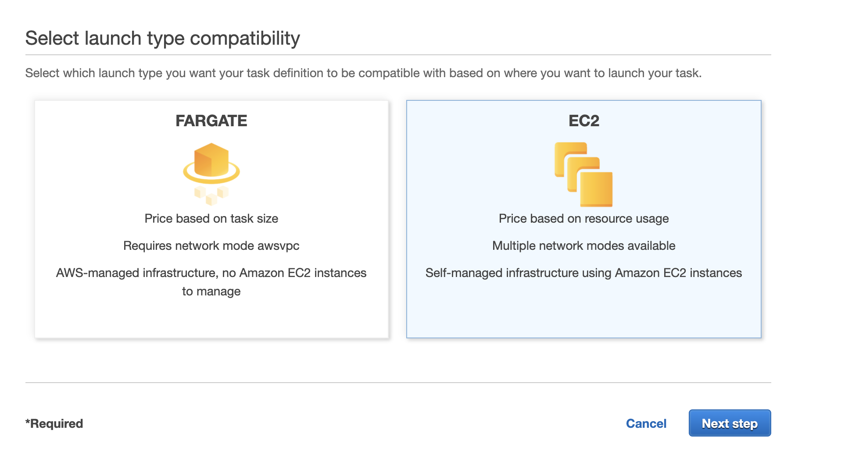Viewport: 866px width, 476px height.
Task: Click the text 'Multiple network modes available'
Action: click(x=583, y=246)
